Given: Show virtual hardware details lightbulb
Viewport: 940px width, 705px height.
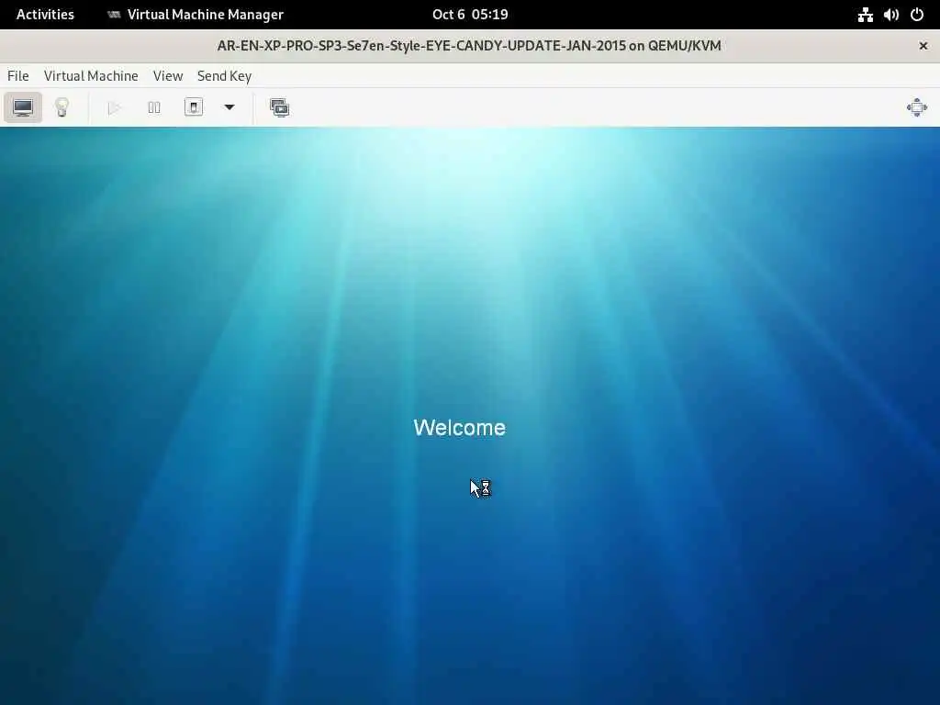Looking at the screenshot, I should point(62,108).
